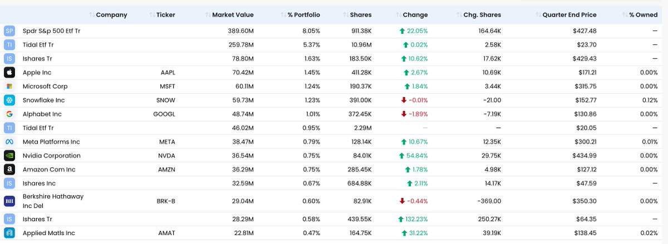Click the 8.05% portfolio cell
Screen dimensions: 668x244
[x=310, y=31]
